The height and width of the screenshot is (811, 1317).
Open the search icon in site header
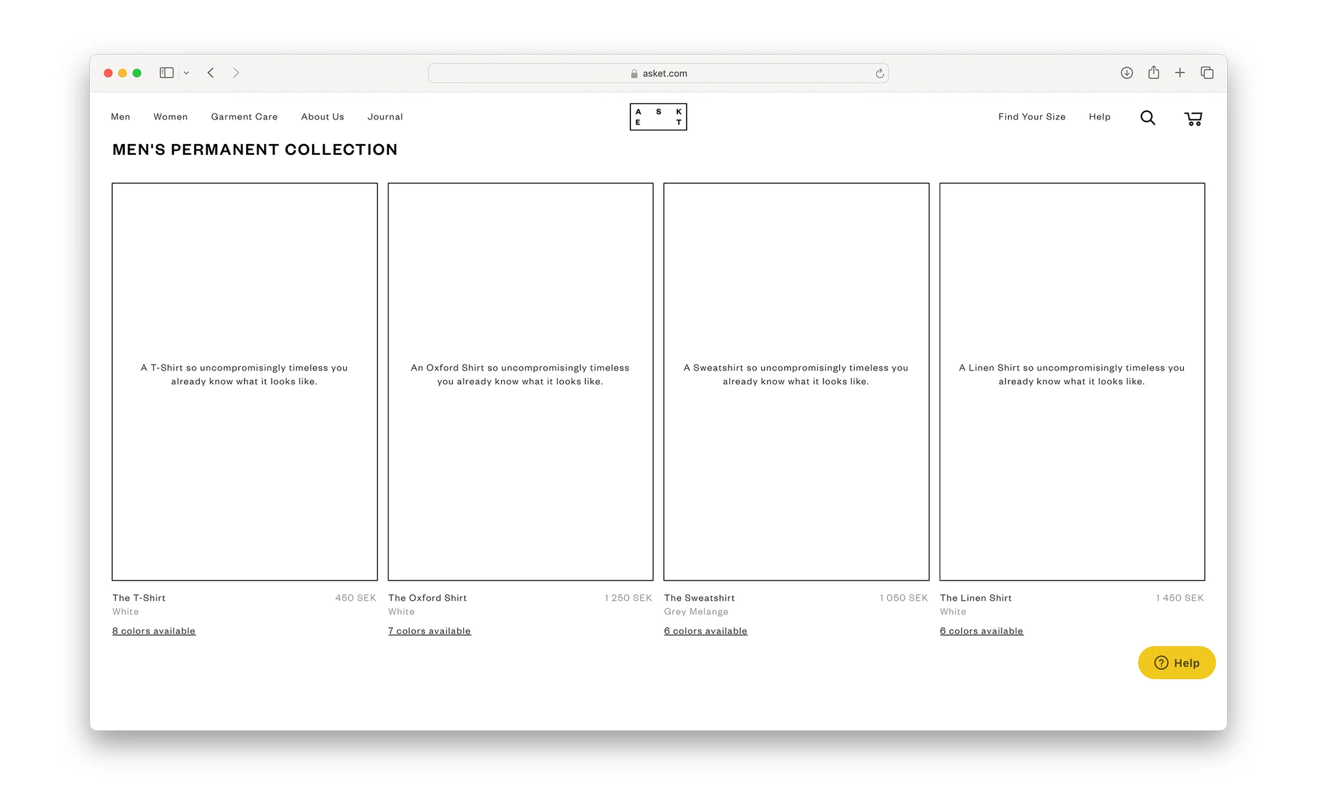click(x=1147, y=118)
